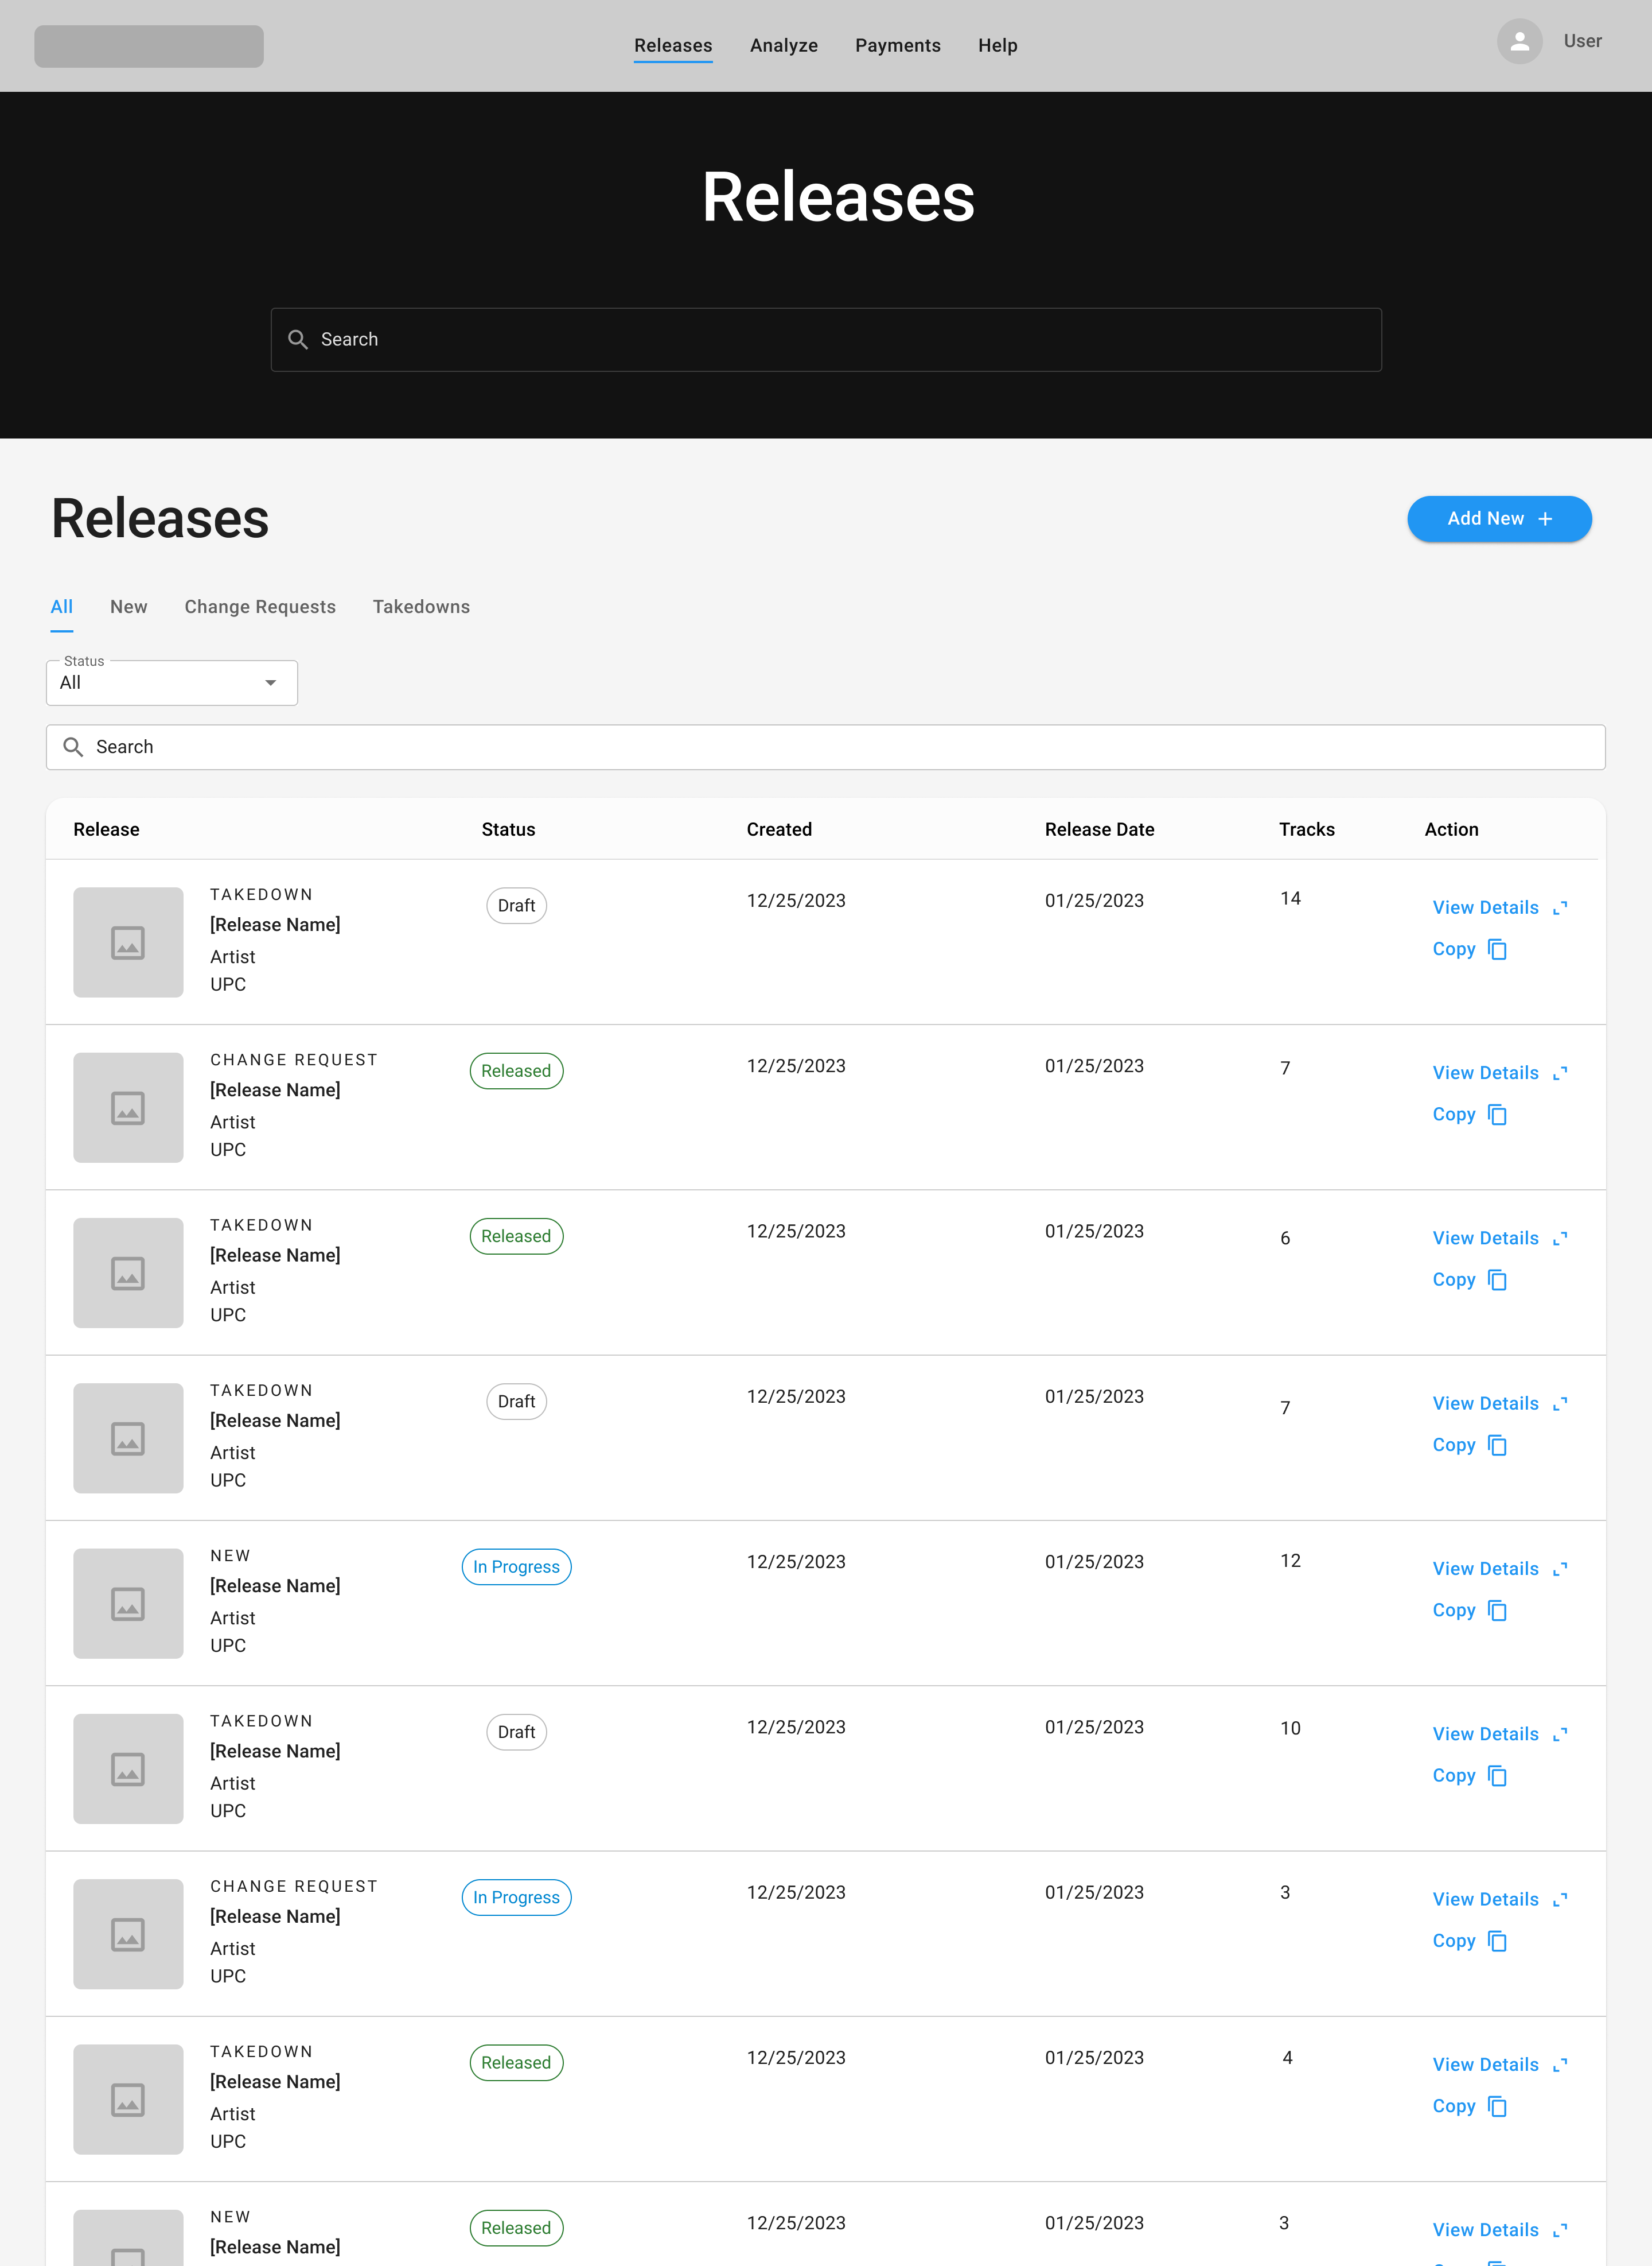
Task: Click copy icon in first release row
Action: (x=1497, y=949)
